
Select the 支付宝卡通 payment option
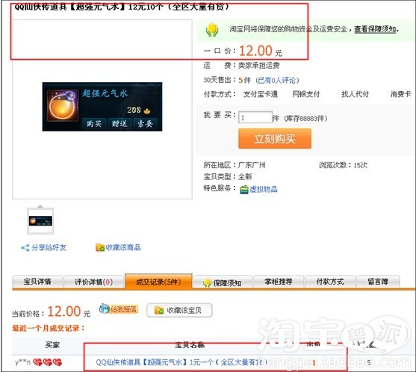[260, 94]
